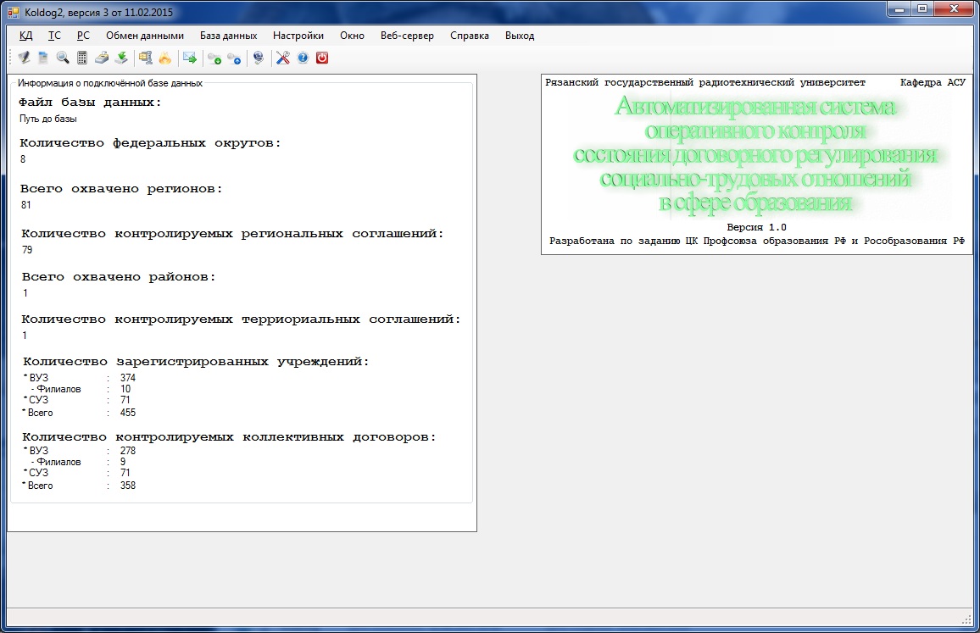980x633 pixels.
Task: Click the key icon with green down-arrow
Action: pos(214,58)
